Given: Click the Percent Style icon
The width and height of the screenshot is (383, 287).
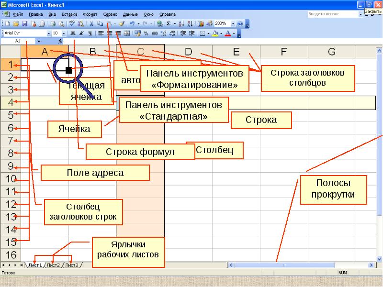Looking at the screenshot, I should pyautogui.click(x=146, y=33).
